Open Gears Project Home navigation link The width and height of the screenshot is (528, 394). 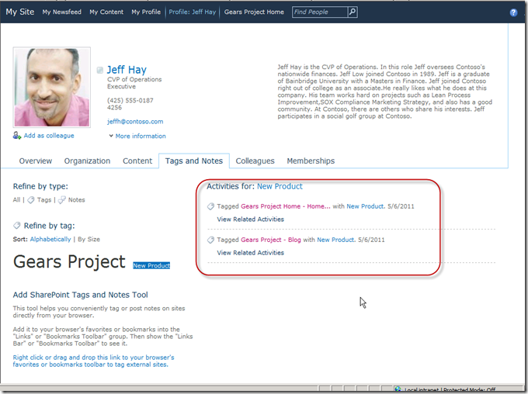[x=254, y=12]
